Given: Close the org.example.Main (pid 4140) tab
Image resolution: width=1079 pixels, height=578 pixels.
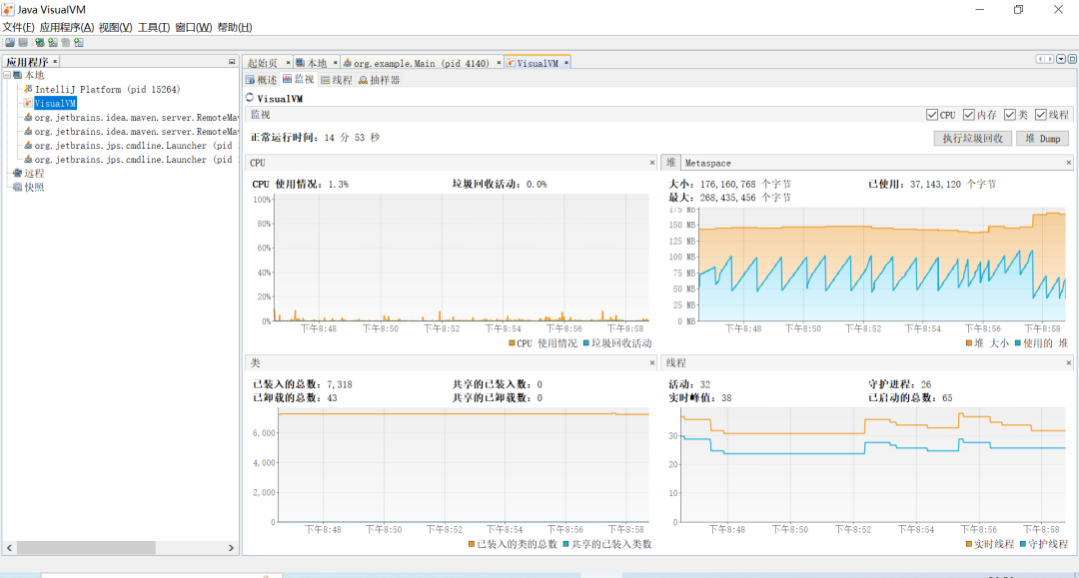Looking at the screenshot, I should [x=499, y=63].
